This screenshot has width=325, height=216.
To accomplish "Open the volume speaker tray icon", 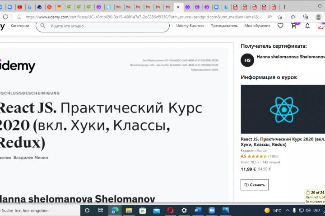I will [x=308, y=211].
